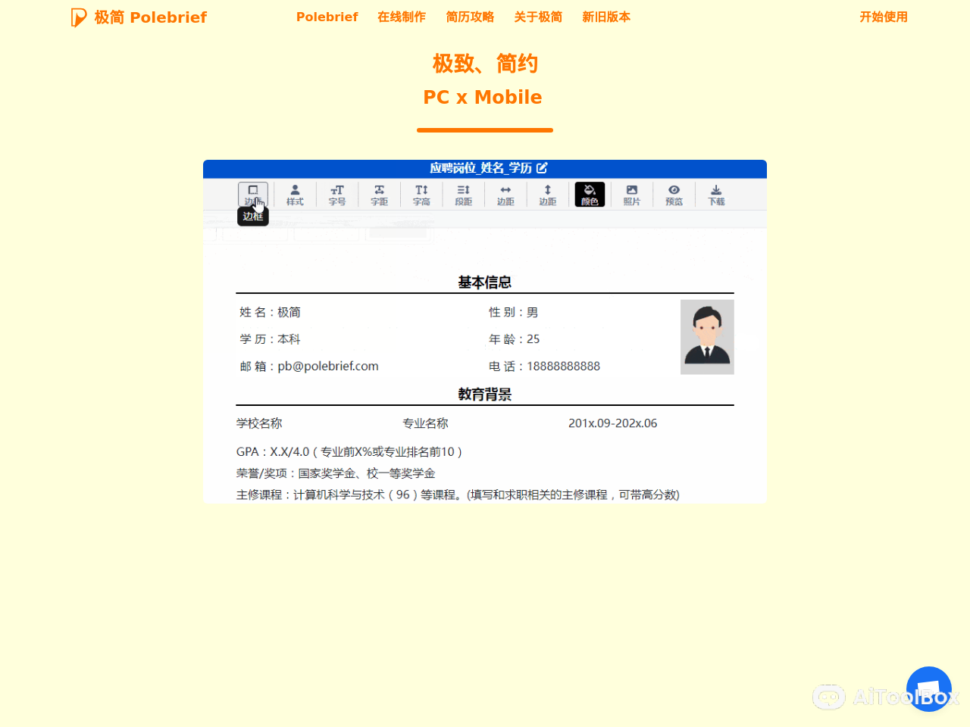Visit the 简历攻略 link
The image size is (970, 727).
[470, 17]
